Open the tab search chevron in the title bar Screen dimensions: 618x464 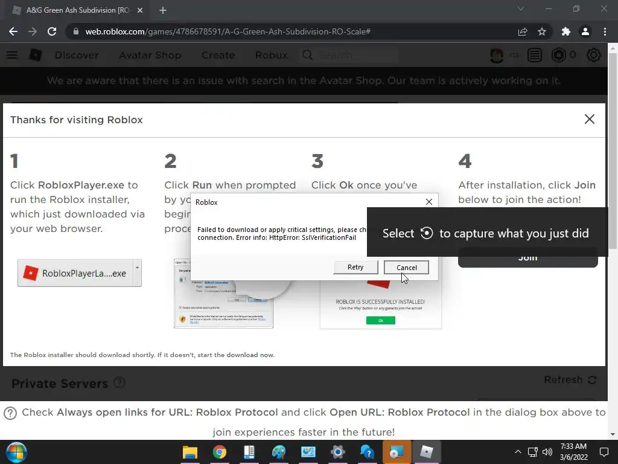tap(521, 8)
